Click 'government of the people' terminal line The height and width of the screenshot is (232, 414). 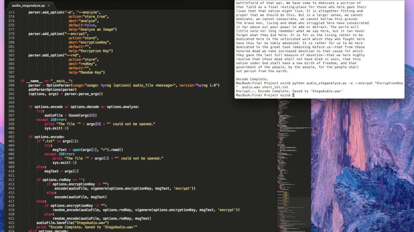297,67
